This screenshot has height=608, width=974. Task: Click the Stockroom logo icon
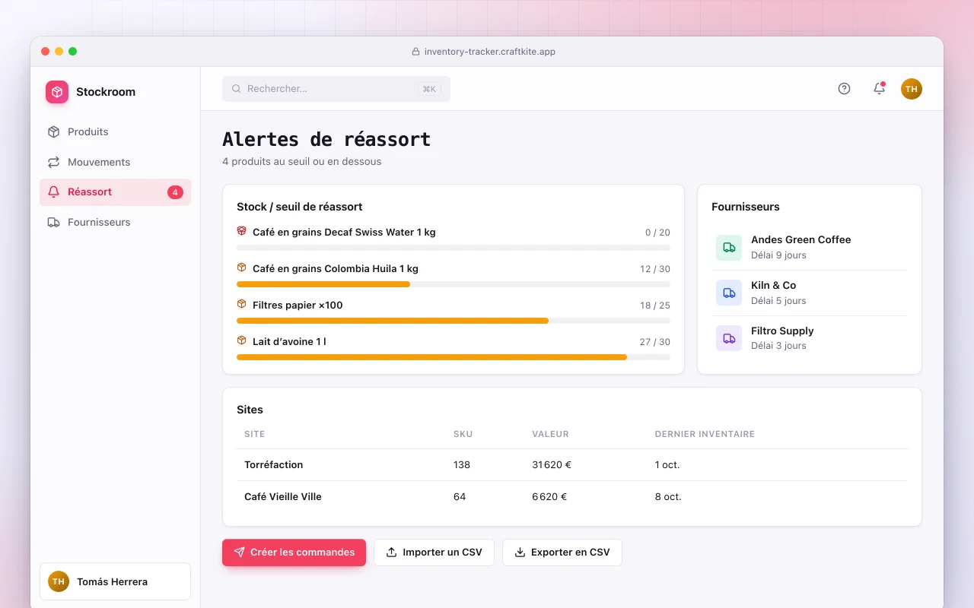pyautogui.click(x=57, y=92)
